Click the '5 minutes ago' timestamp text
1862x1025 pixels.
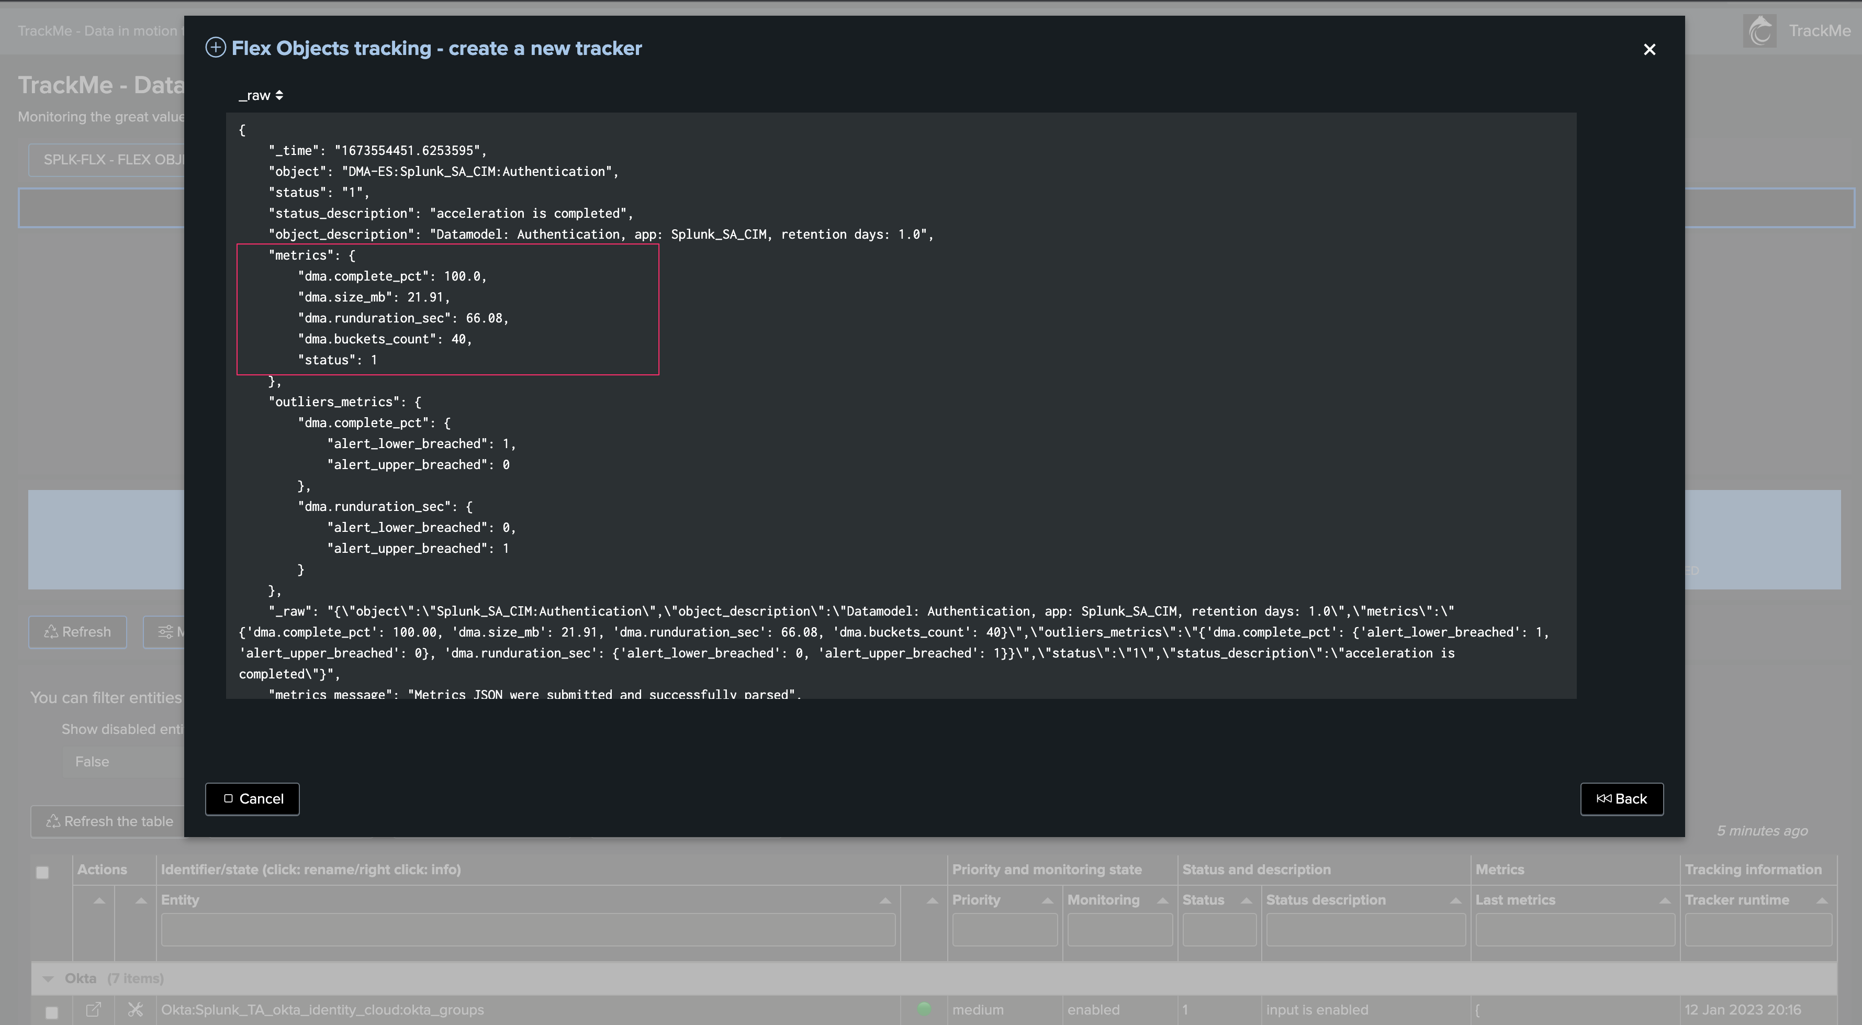click(x=1762, y=831)
